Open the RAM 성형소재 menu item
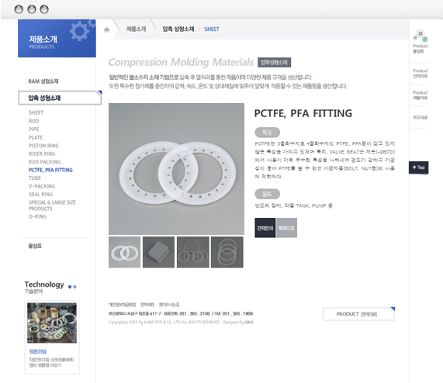Viewport: 443px width, 383px height. (x=43, y=81)
